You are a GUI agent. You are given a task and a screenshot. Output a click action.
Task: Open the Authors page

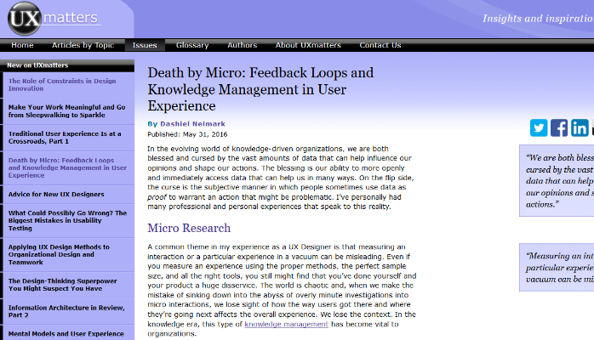click(243, 45)
